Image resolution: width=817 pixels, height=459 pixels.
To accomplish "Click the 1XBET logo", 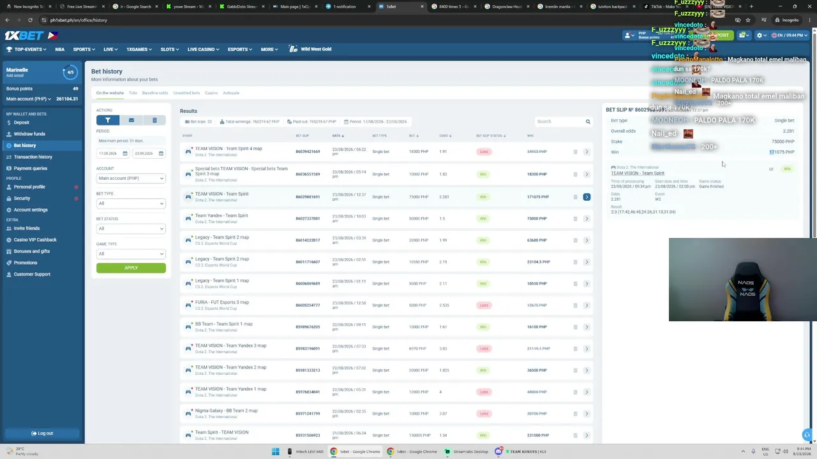I will click(24, 36).
